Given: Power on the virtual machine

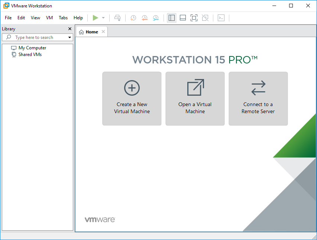Looking at the screenshot, I should [x=95, y=17].
